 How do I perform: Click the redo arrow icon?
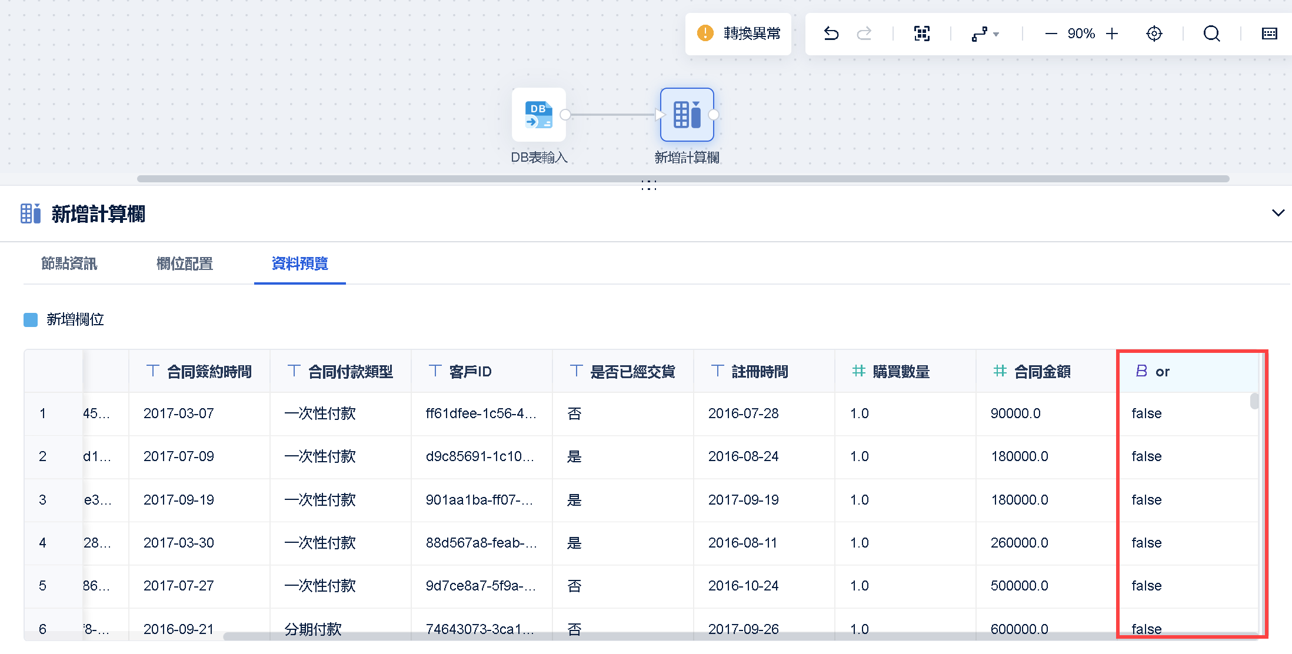(864, 34)
